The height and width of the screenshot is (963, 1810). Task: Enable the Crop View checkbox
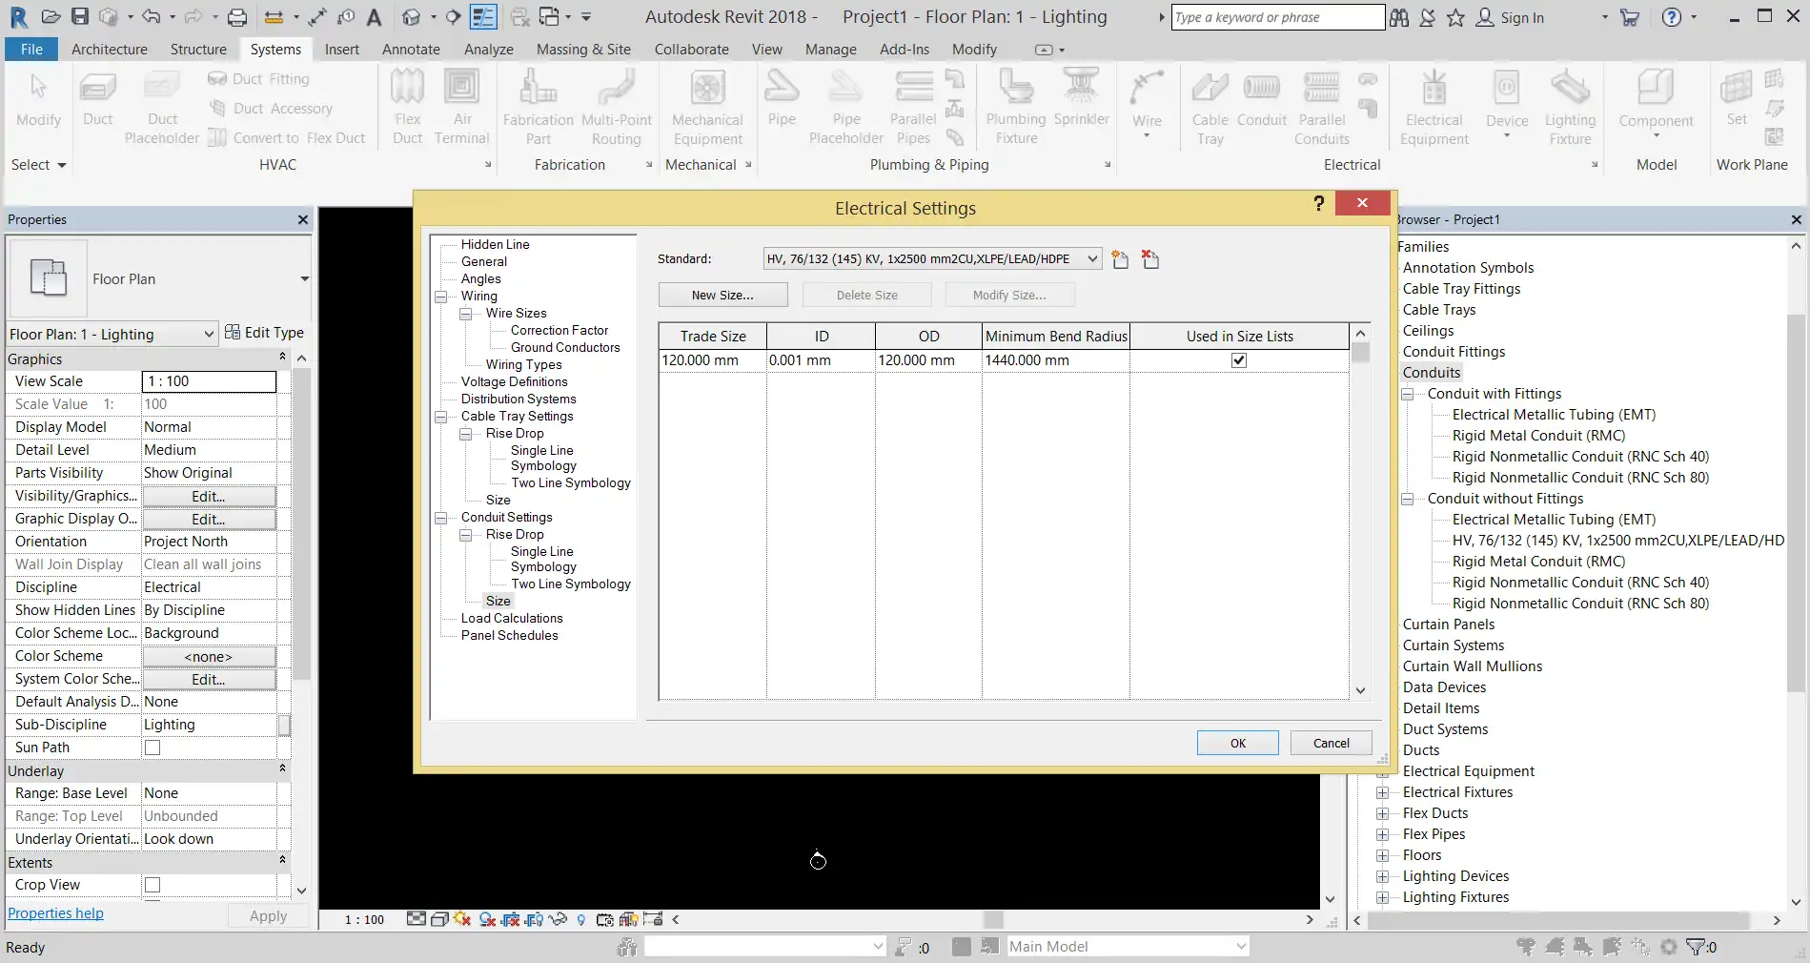[x=153, y=885]
